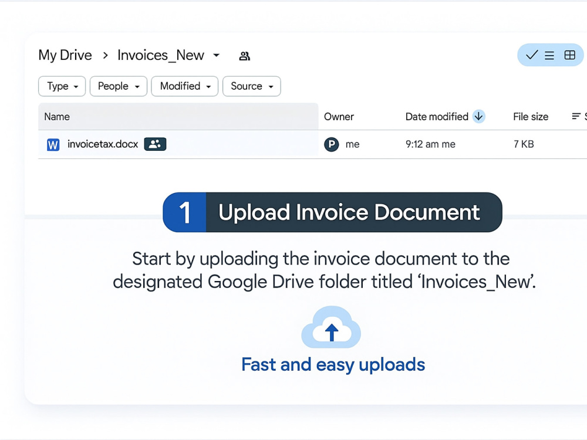
Task: Open the shared folder people icon
Action: click(244, 56)
